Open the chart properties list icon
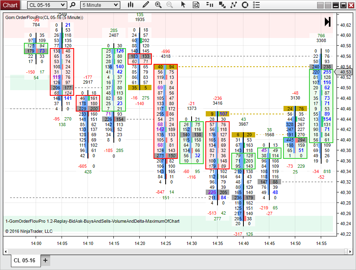The height and width of the screenshot is (270, 356). click(x=256, y=5)
